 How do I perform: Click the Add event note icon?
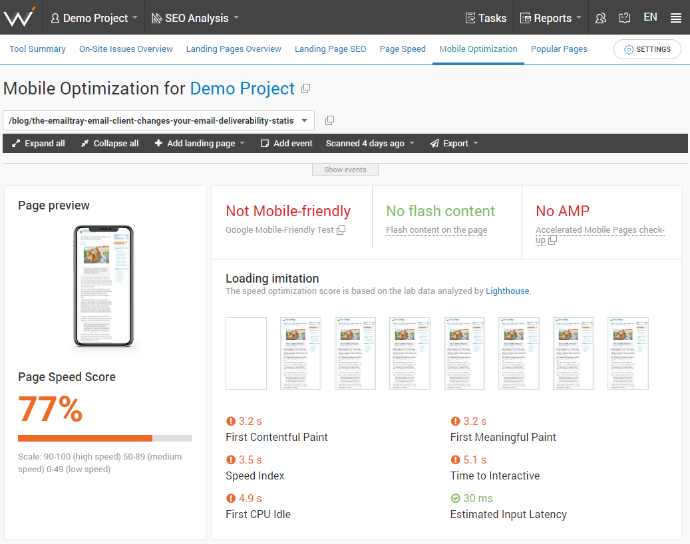[264, 144]
